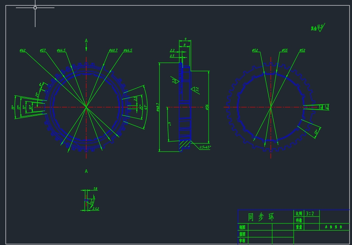Click the 13° angular dimension text
The image size is (352, 245).
click(x=316, y=132)
